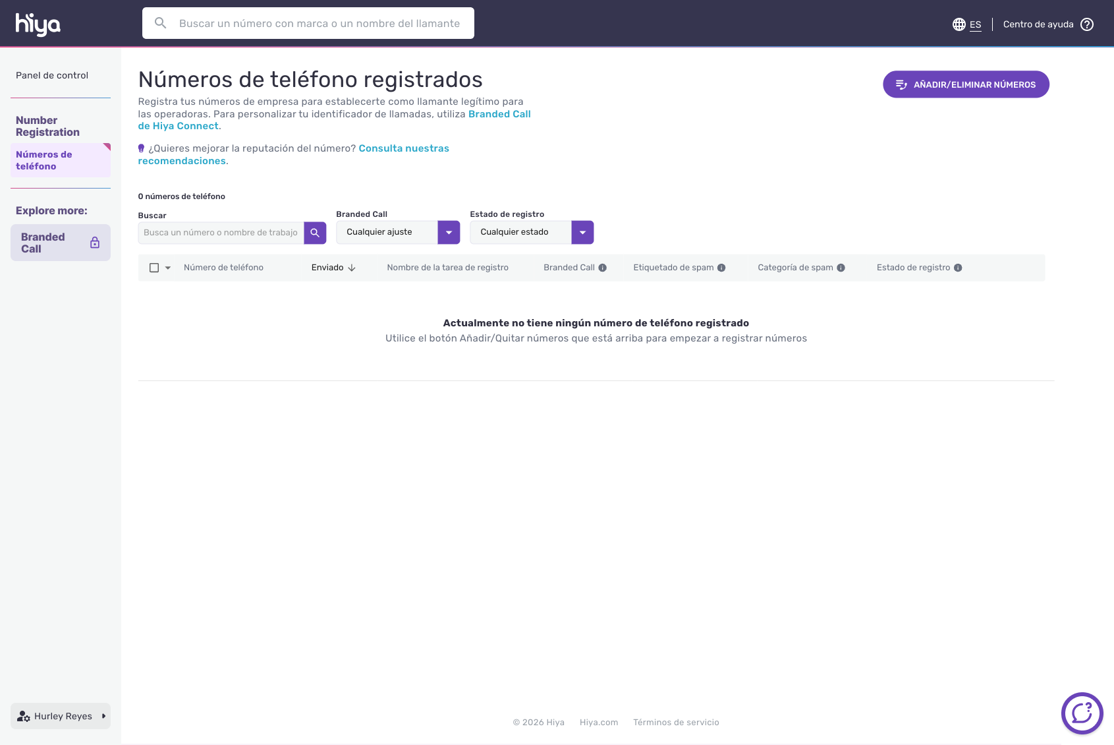Sort the table by the Enviado column
1114x745 pixels.
(333, 268)
